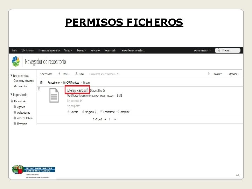The image size is (252, 189).
Task: Open the Seleccionar menu
Action: [x=46, y=74]
